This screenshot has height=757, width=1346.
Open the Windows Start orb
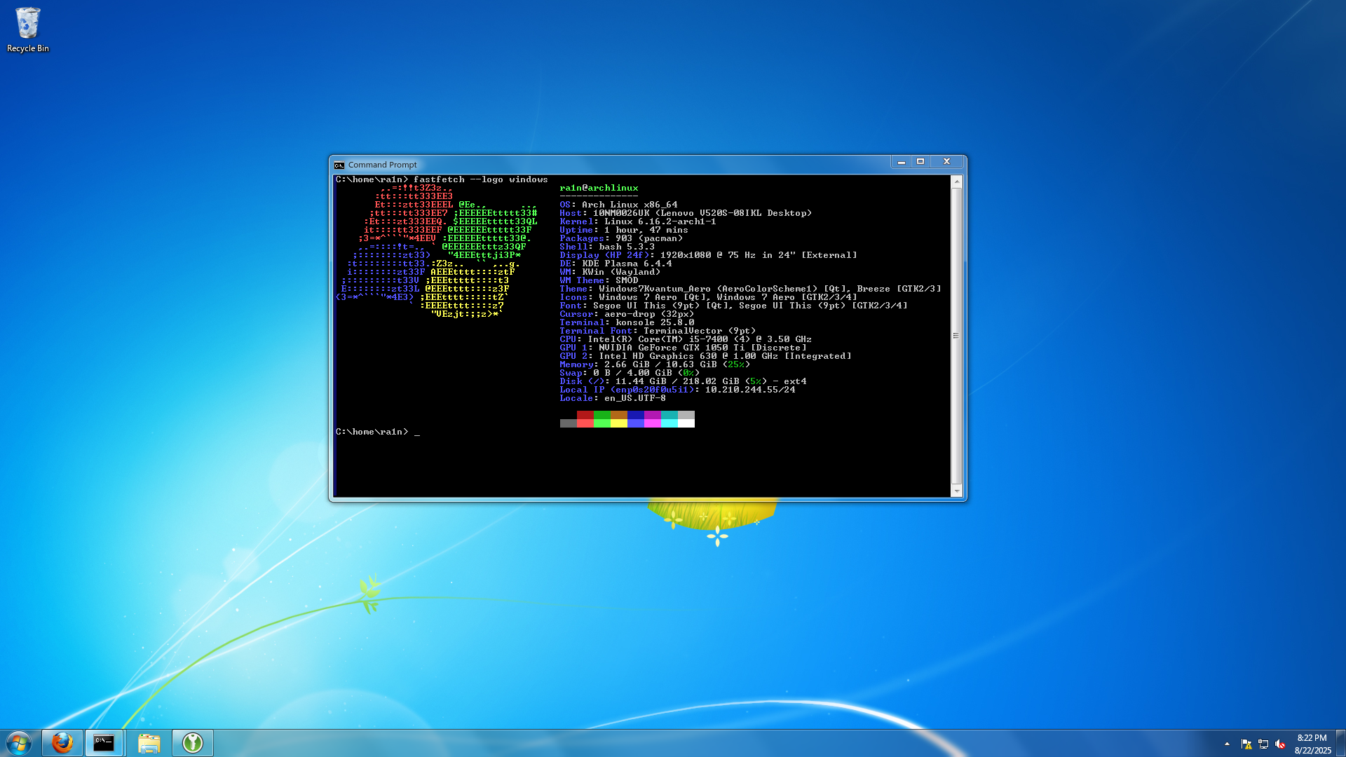click(19, 743)
